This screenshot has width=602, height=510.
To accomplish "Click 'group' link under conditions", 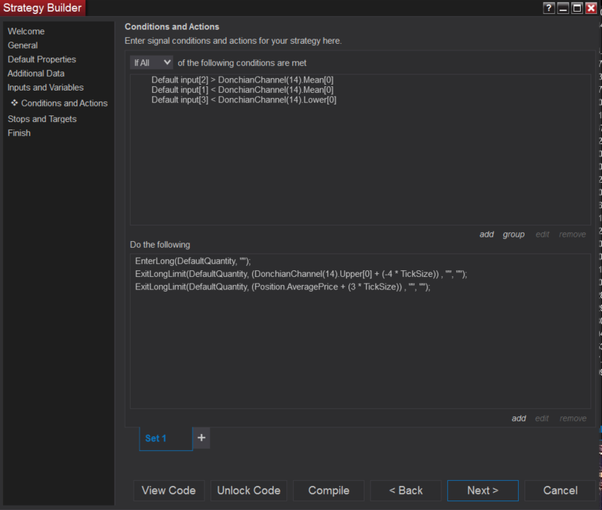I will (x=514, y=235).
